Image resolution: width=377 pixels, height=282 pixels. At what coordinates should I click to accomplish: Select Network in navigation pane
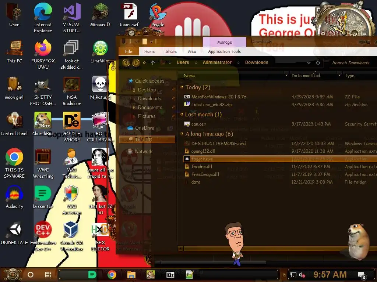pos(144,151)
